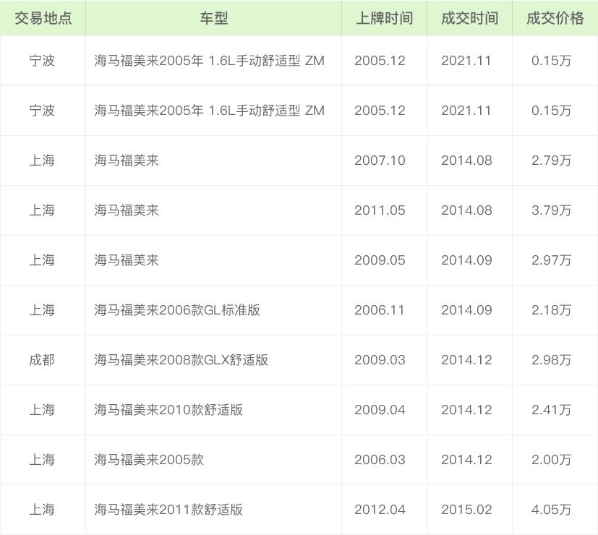The image size is (598, 535).
Task: Select the 成都 location cell
Action: point(42,360)
